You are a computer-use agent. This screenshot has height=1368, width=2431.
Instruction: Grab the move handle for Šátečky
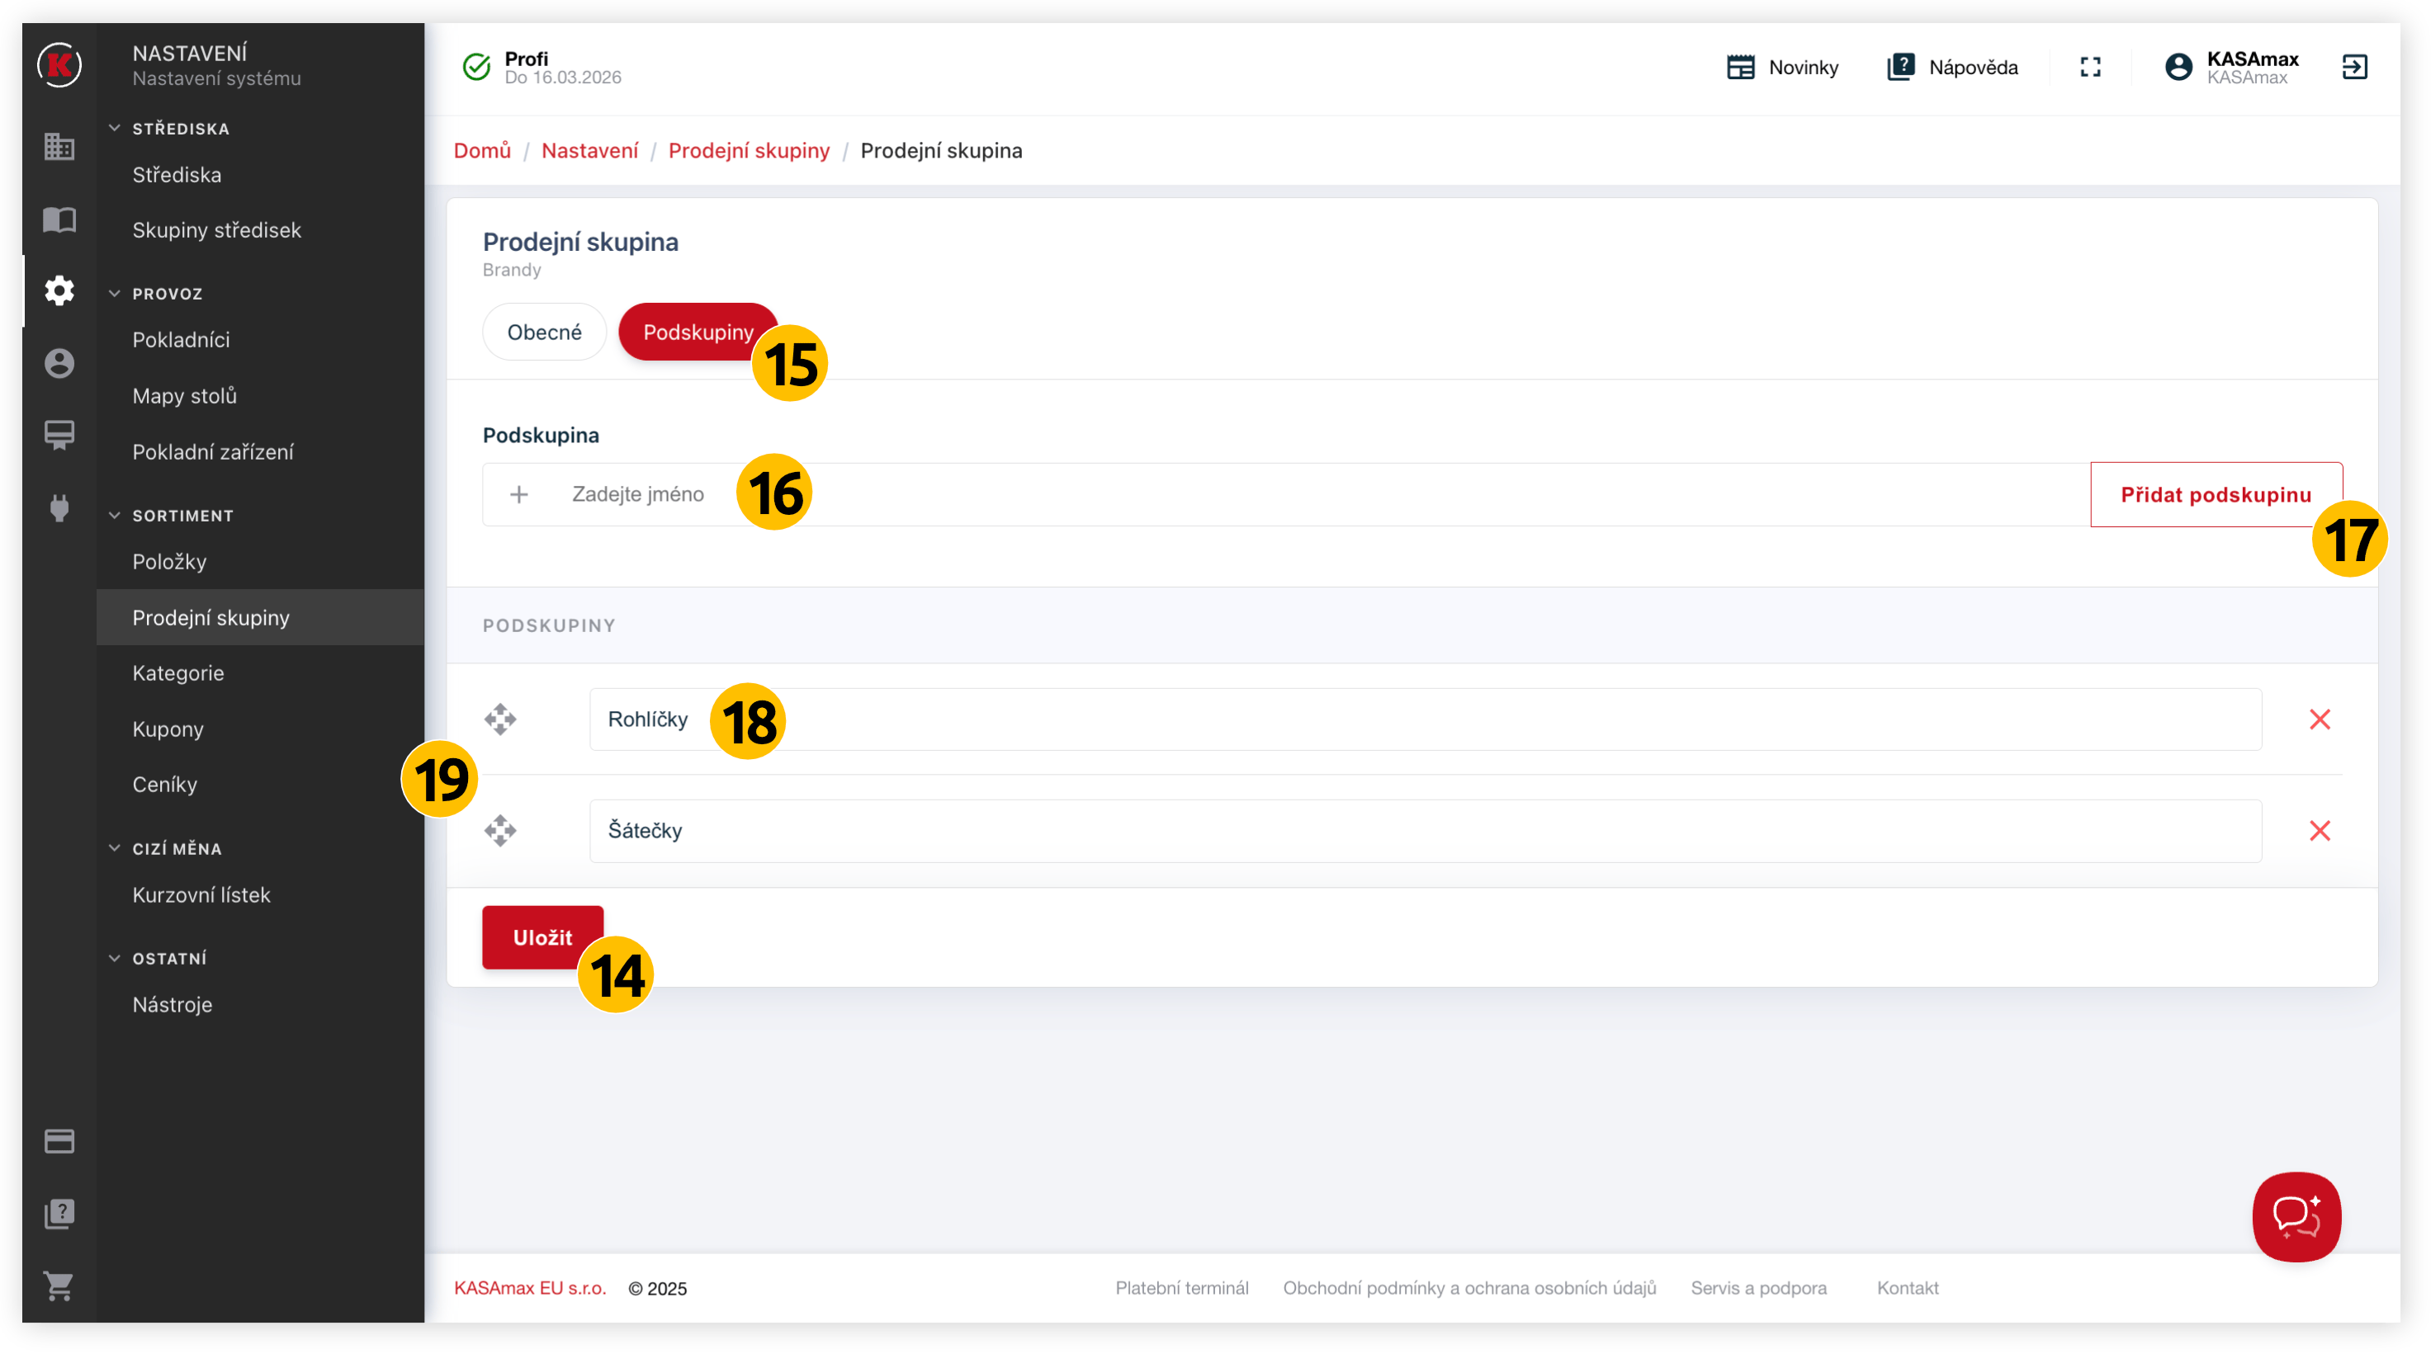[500, 831]
